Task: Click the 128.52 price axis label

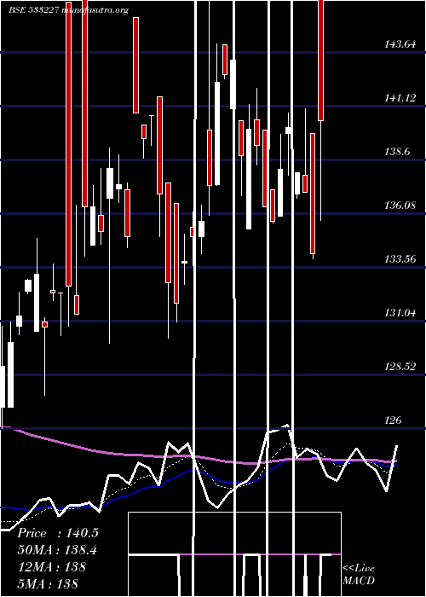Action: click(400, 367)
